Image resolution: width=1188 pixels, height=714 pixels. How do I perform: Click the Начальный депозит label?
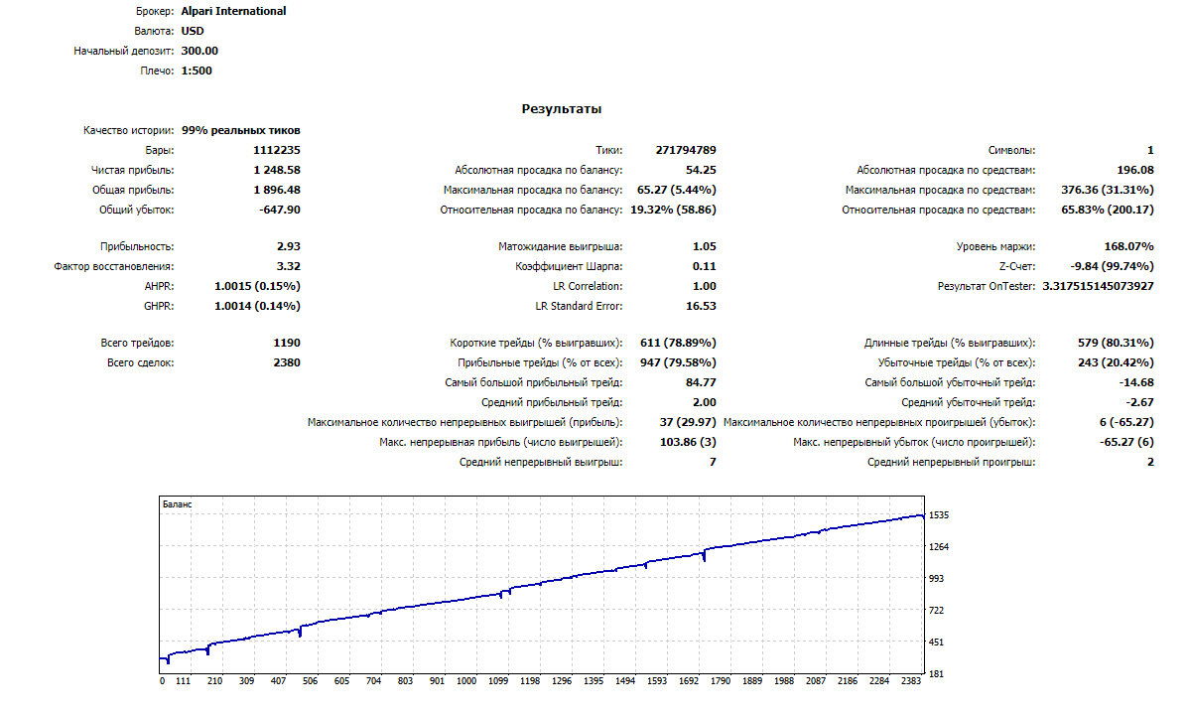click(x=123, y=51)
